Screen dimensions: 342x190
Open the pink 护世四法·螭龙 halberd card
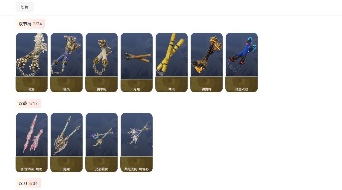pyautogui.click(x=32, y=142)
